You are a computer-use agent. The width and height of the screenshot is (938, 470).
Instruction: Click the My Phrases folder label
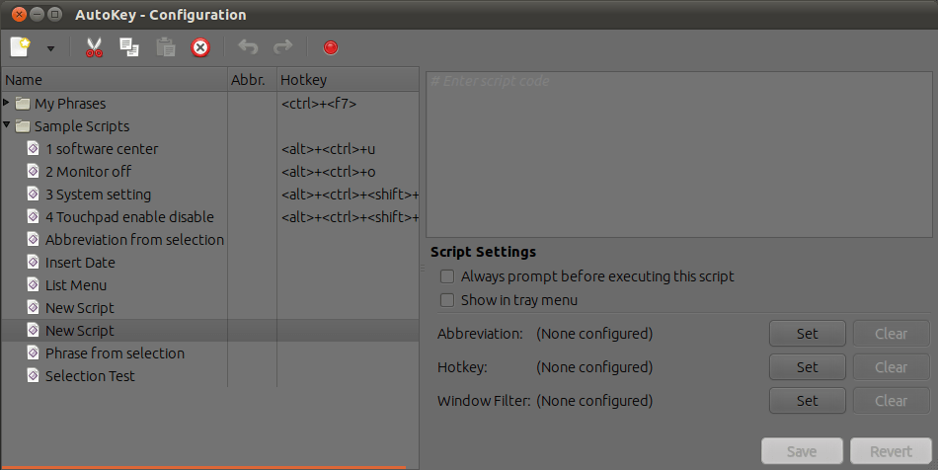point(70,104)
